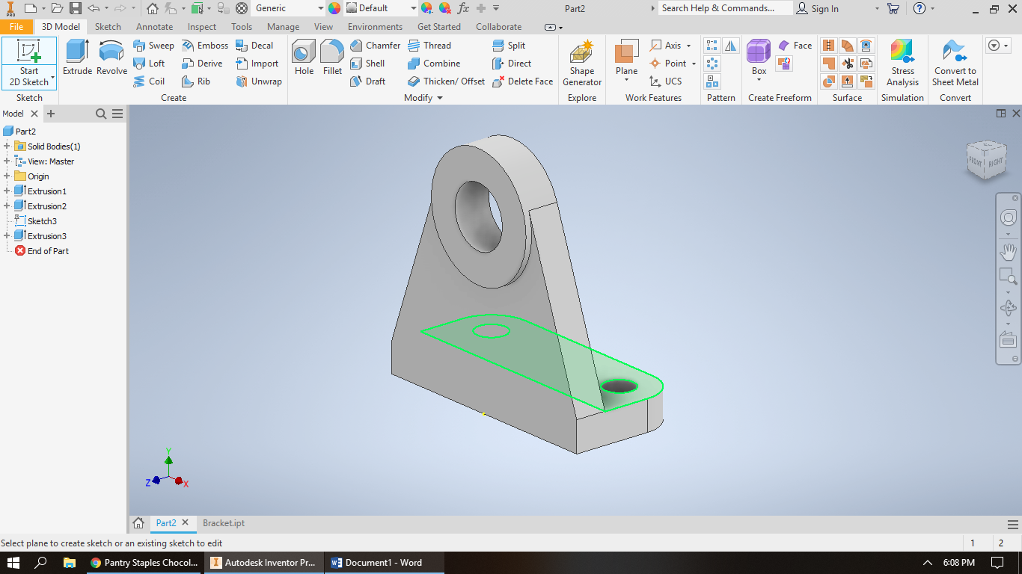Launch Shape Generator
1022x574 pixels.
click(x=582, y=64)
